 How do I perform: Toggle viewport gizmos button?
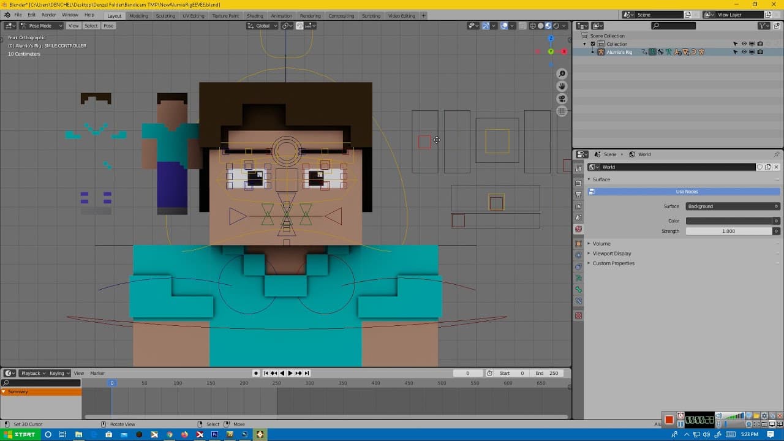(486, 26)
